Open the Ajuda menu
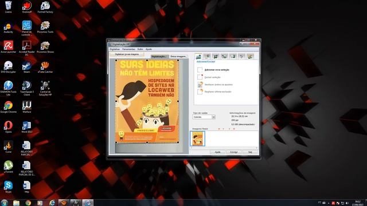Screen dimensions: 367x206 pyautogui.click(x=149, y=49)
